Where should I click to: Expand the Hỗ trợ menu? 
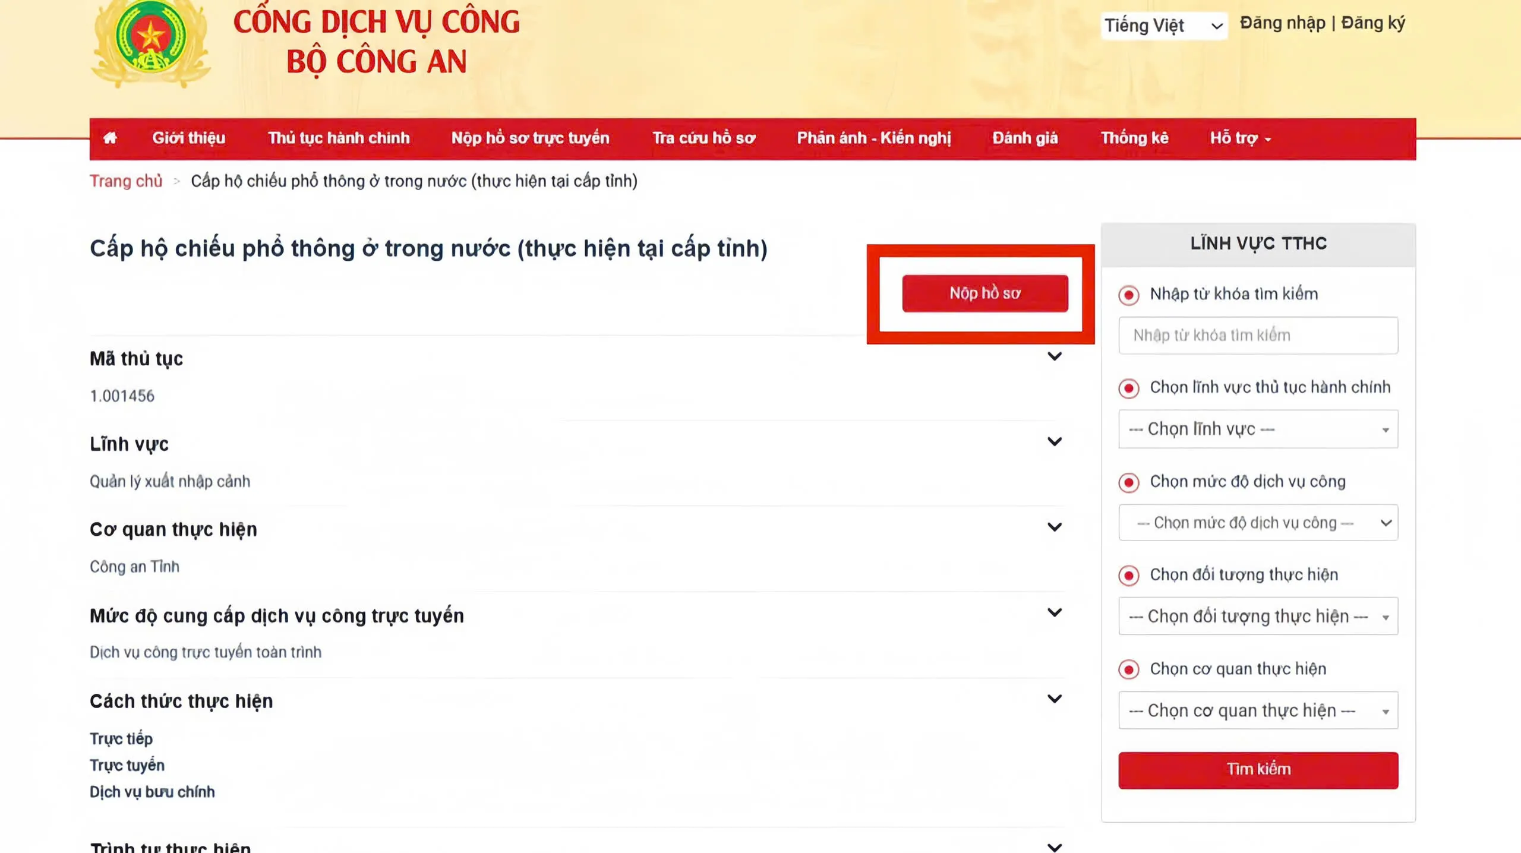click(1239, 138)
